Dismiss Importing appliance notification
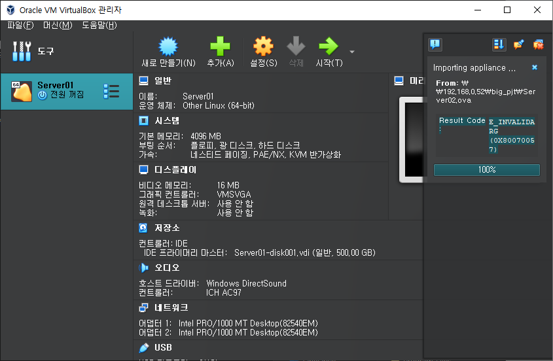The width and height of the screenshot is (553, 361). (535, 67)
